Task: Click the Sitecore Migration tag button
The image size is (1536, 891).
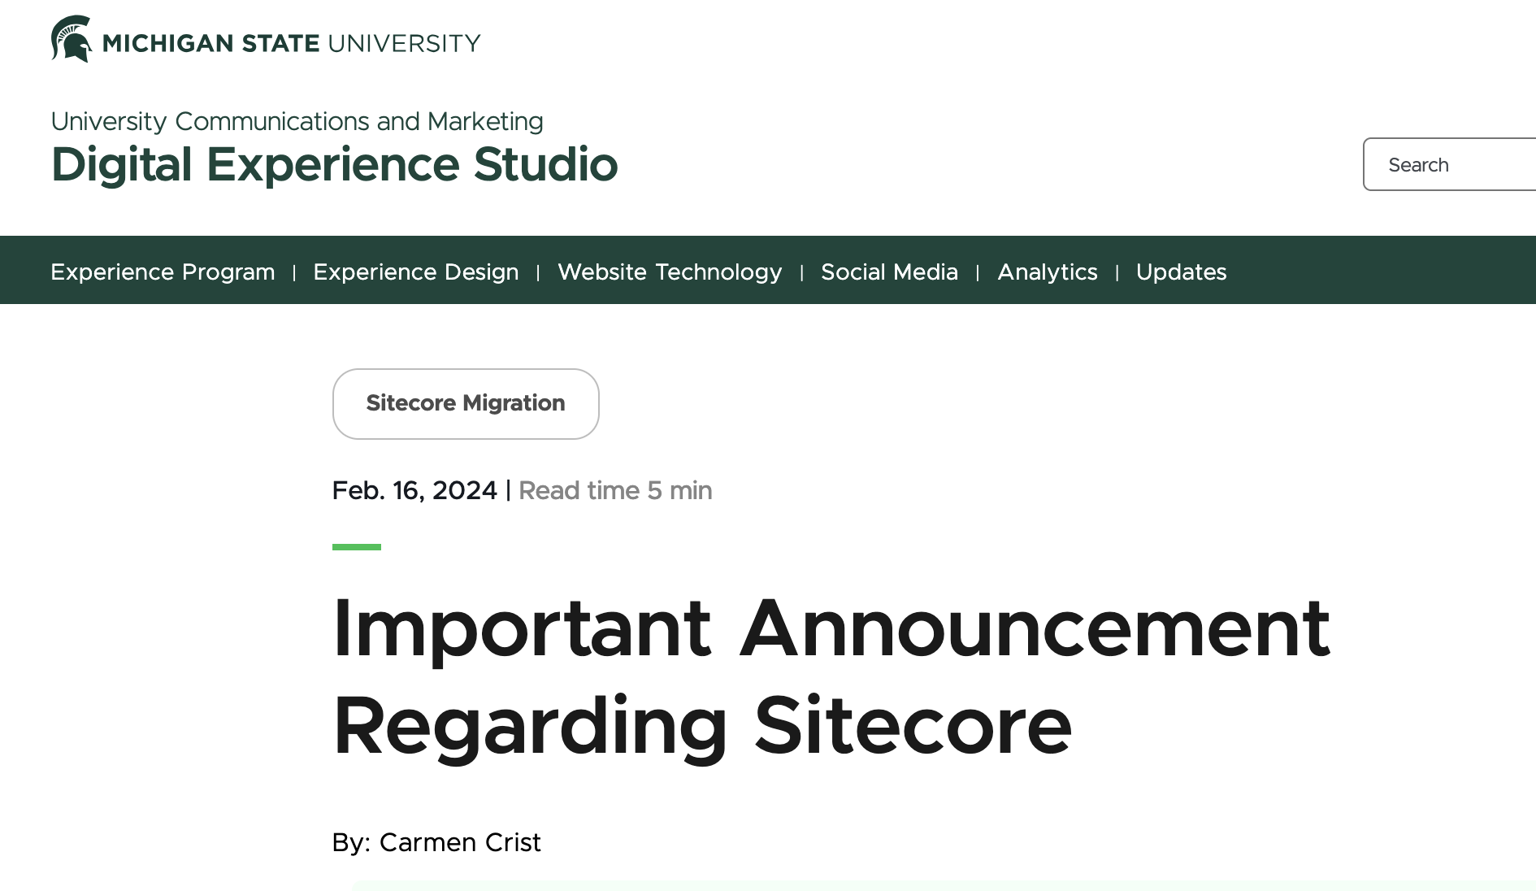Action: point(466,403)
